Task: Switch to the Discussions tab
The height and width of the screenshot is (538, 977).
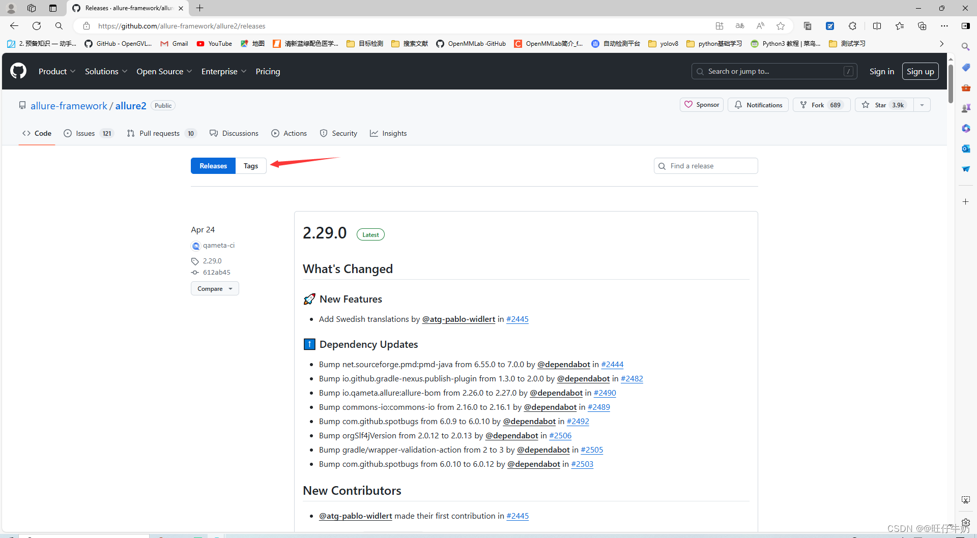Action: click(x=234, y=133)
